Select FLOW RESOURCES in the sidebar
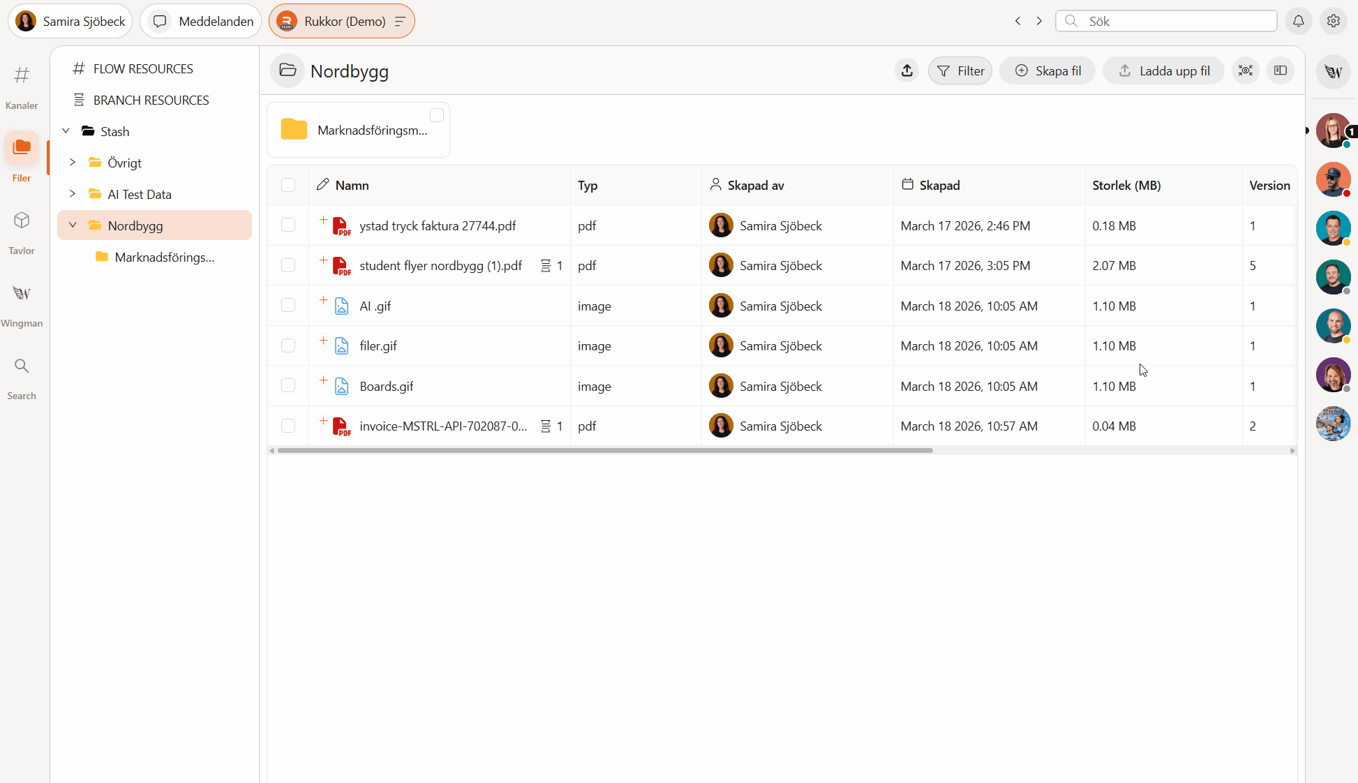 pyautogui.click(x=143, y=68)
